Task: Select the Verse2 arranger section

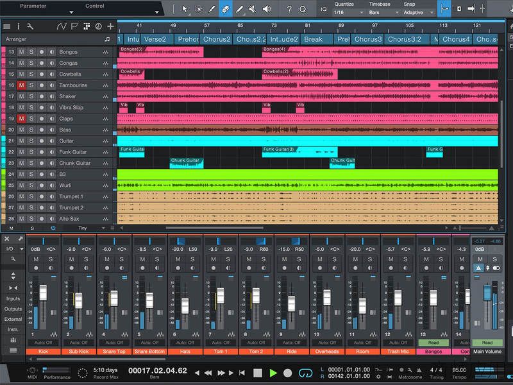Action: pyautogui.click(x=157, y=39)
